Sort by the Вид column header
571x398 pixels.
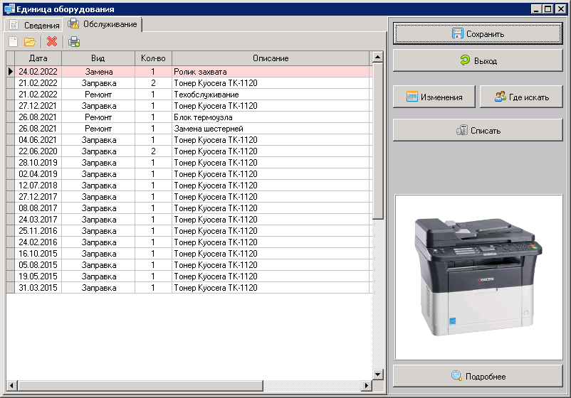(98, 58)
